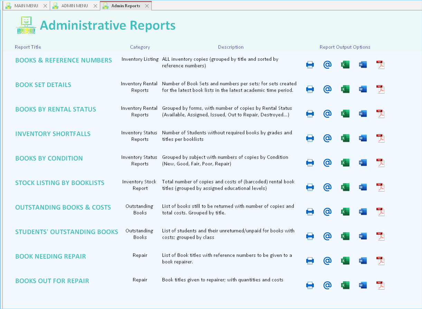422x309 pixels.
Task: Export Books by Rental Status to PDF
Action: (x=381, y=114)
